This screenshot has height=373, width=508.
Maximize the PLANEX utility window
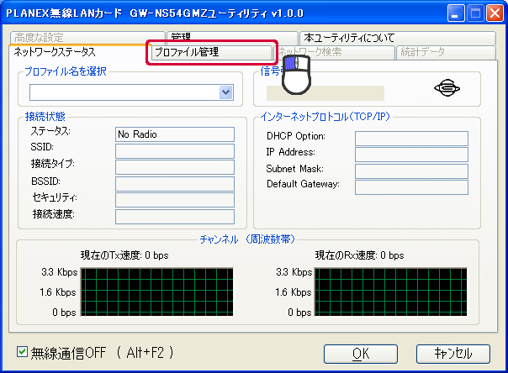click(475, 13)
